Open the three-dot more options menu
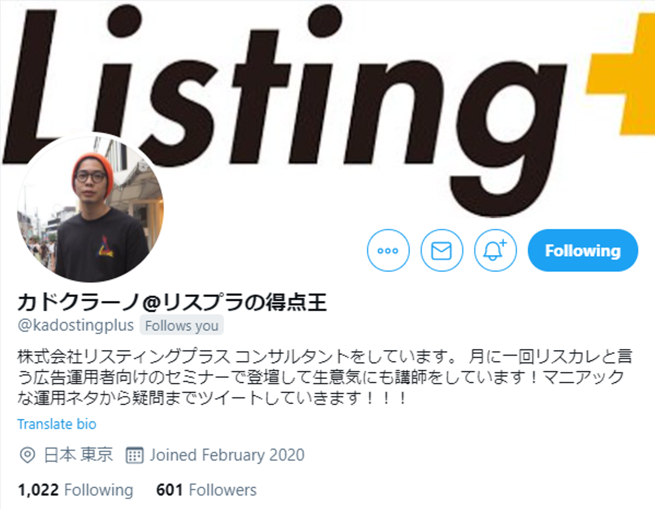Image resolution: width=655 pixels, height=509 pixels. coord(388,250)
